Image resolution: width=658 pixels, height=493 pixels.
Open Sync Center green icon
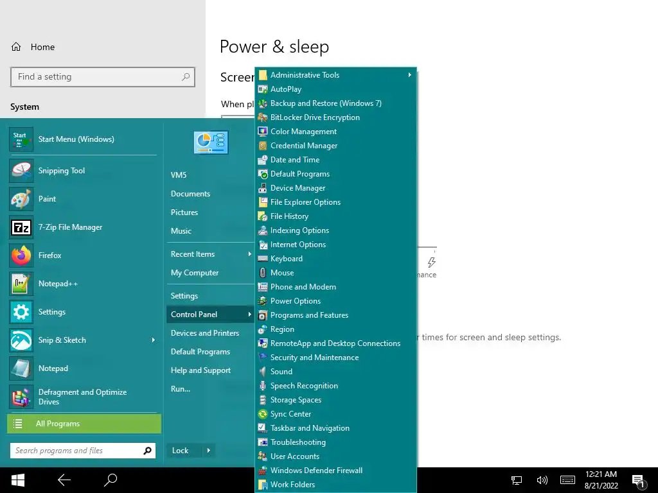coord(263,414)
